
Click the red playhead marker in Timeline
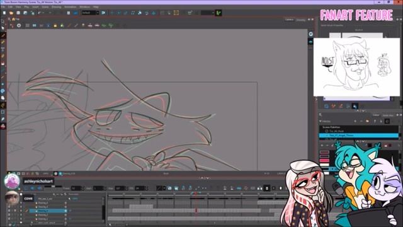tap(196, 194)
